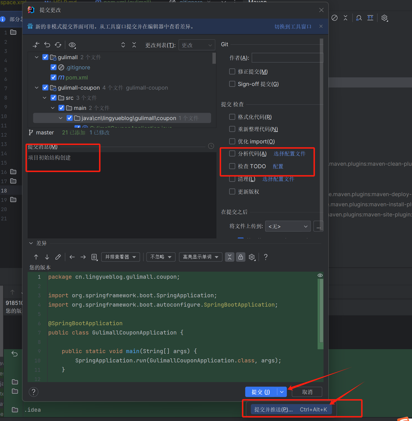Click compare previous file left arrow
This screenshot has height=421, width=412.
coord(72,257)
